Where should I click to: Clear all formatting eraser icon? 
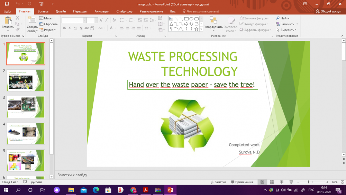click(114, 20)
